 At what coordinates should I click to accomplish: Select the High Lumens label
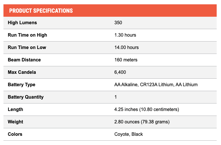point(22,23)
